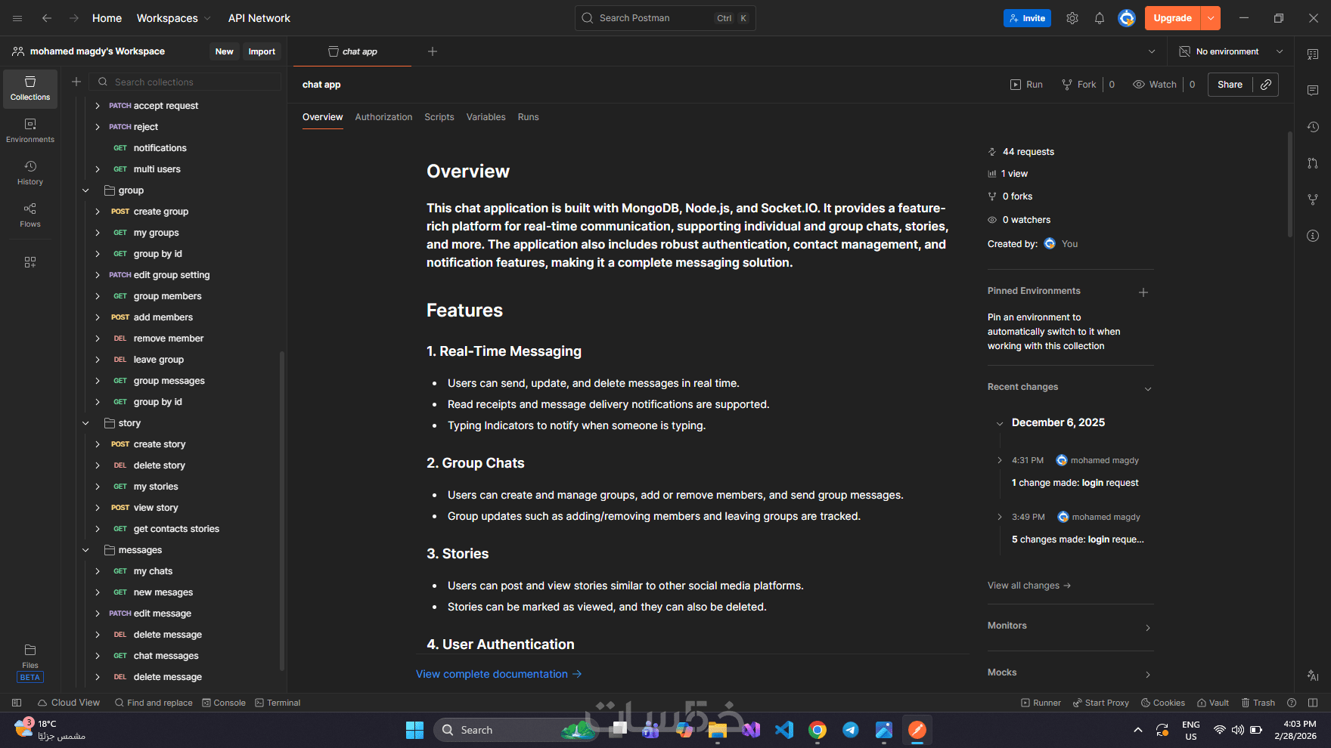Open the Upgrade dropdown arrow
Viewport: 1331px width, 748px height.
pos(1211,18)
